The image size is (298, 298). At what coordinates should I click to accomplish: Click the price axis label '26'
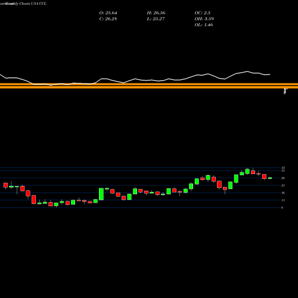click(283, 178)
